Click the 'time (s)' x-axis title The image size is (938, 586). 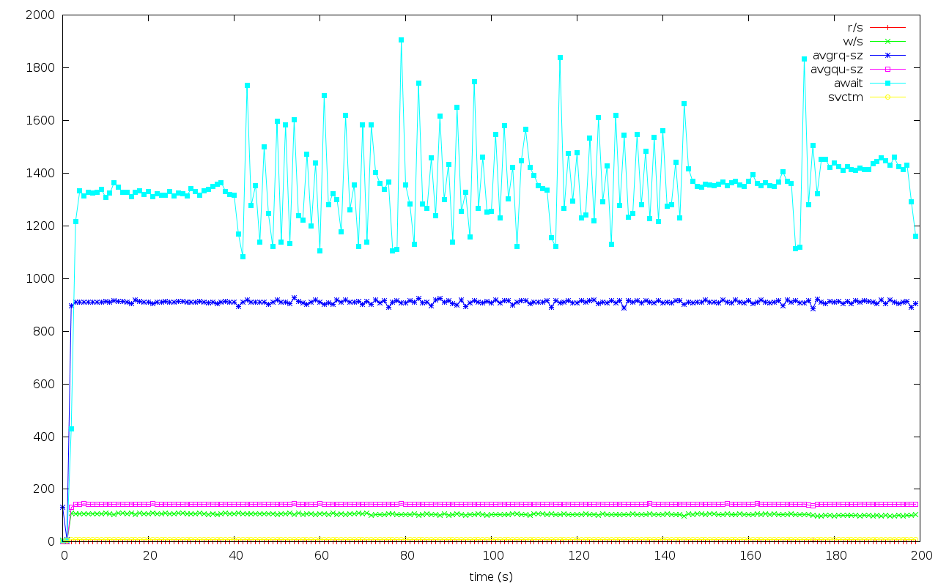pos(491,576)
